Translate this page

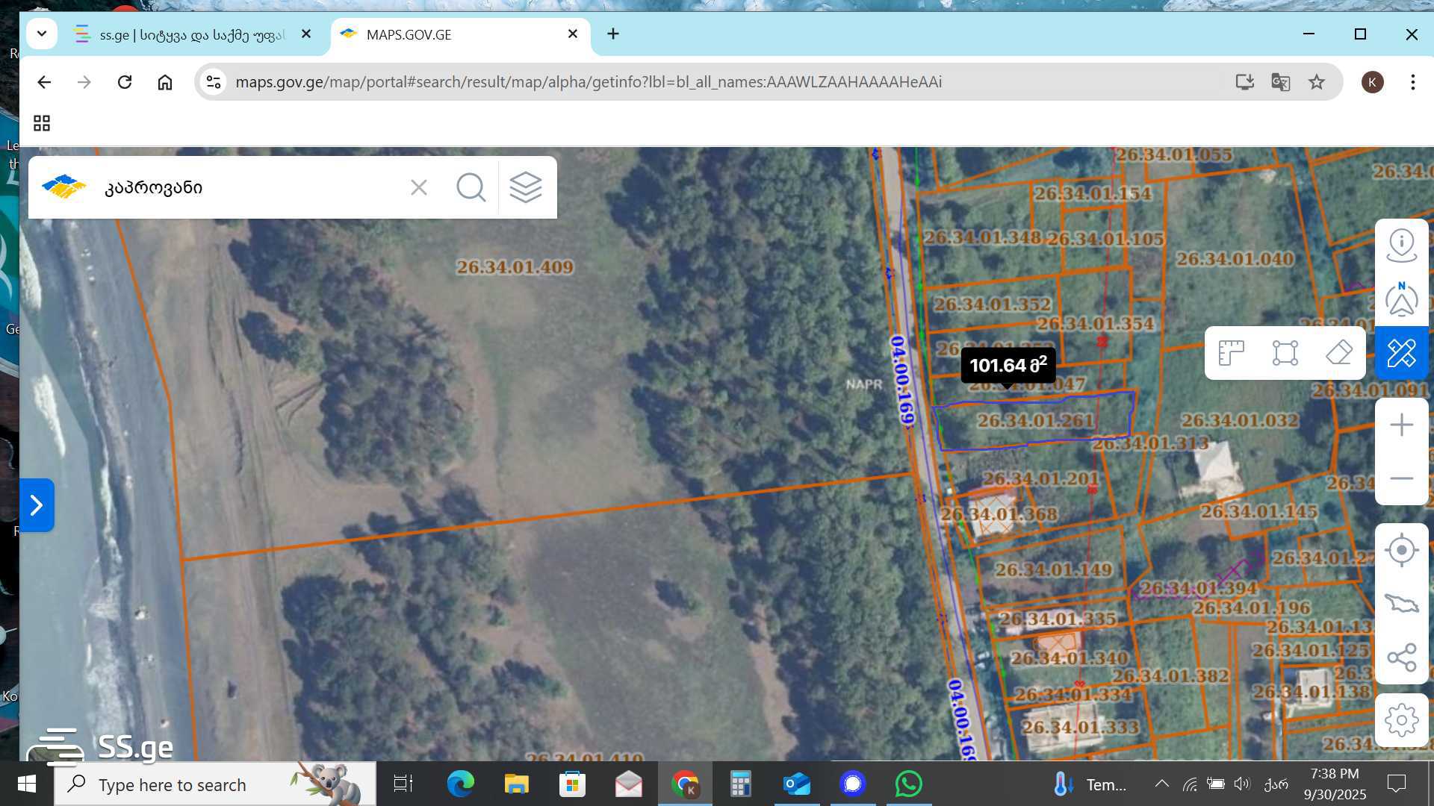click(x=1280, y=82)
